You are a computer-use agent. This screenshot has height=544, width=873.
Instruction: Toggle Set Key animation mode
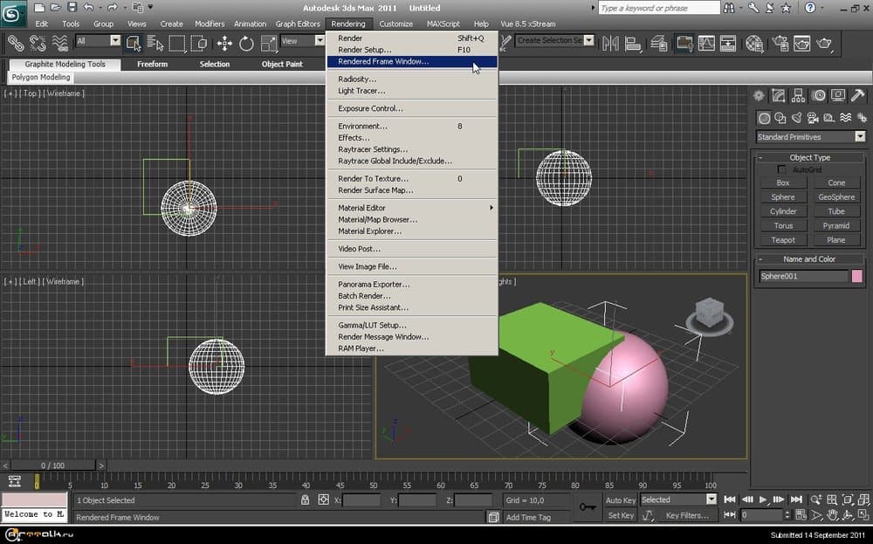point(620,515)
